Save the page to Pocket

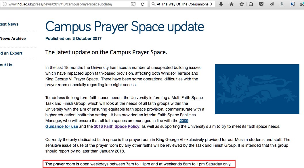point(261,4)
